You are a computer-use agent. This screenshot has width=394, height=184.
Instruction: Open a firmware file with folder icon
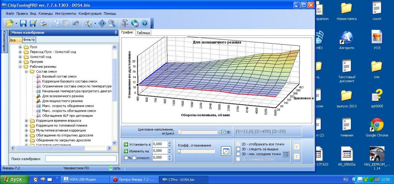(x=9, y=23)
